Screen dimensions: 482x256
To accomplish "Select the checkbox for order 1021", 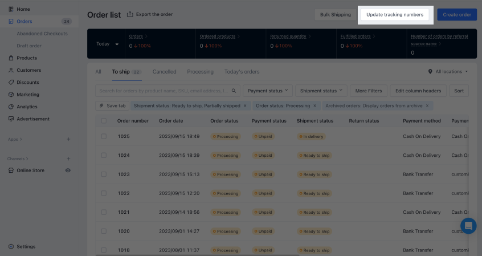I will pyautogui.click(x=104, y=212).
